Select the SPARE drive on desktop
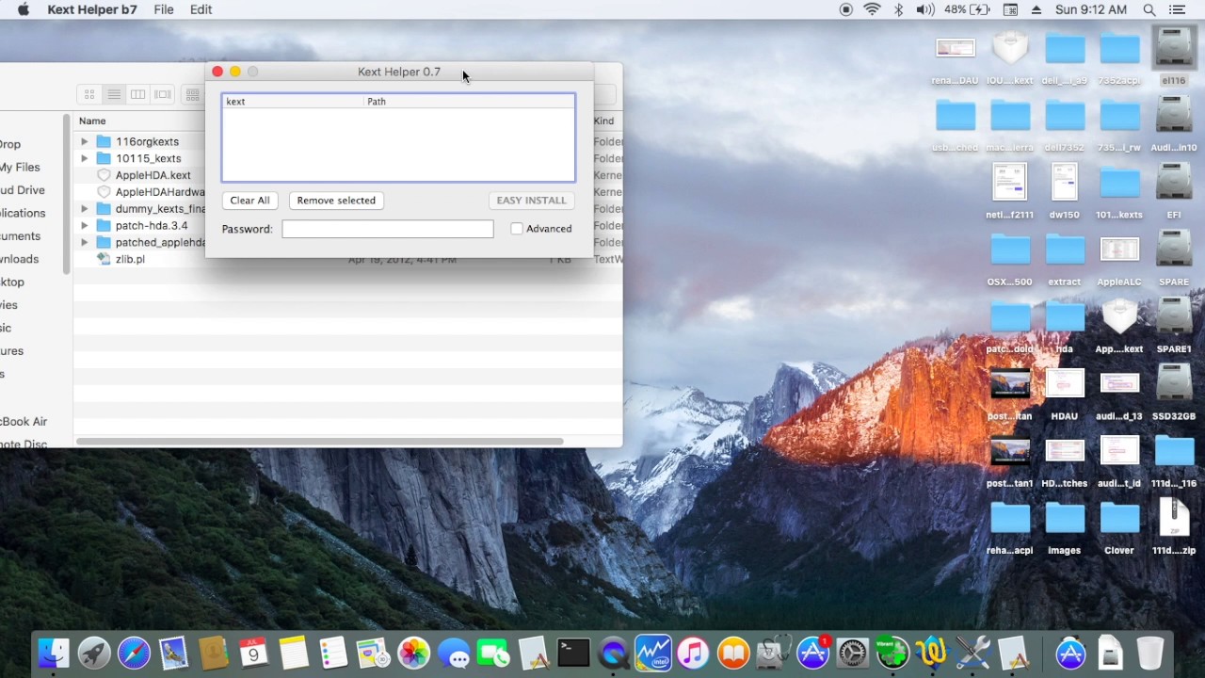This screenshot has height=678, width=1205. [1174, 256]
